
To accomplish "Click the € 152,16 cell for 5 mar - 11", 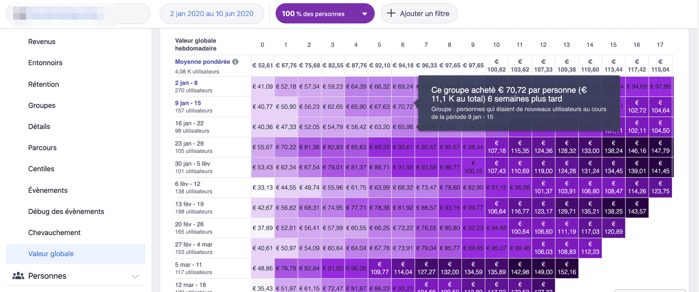I will pyautogui.click(x=566, y=268).
